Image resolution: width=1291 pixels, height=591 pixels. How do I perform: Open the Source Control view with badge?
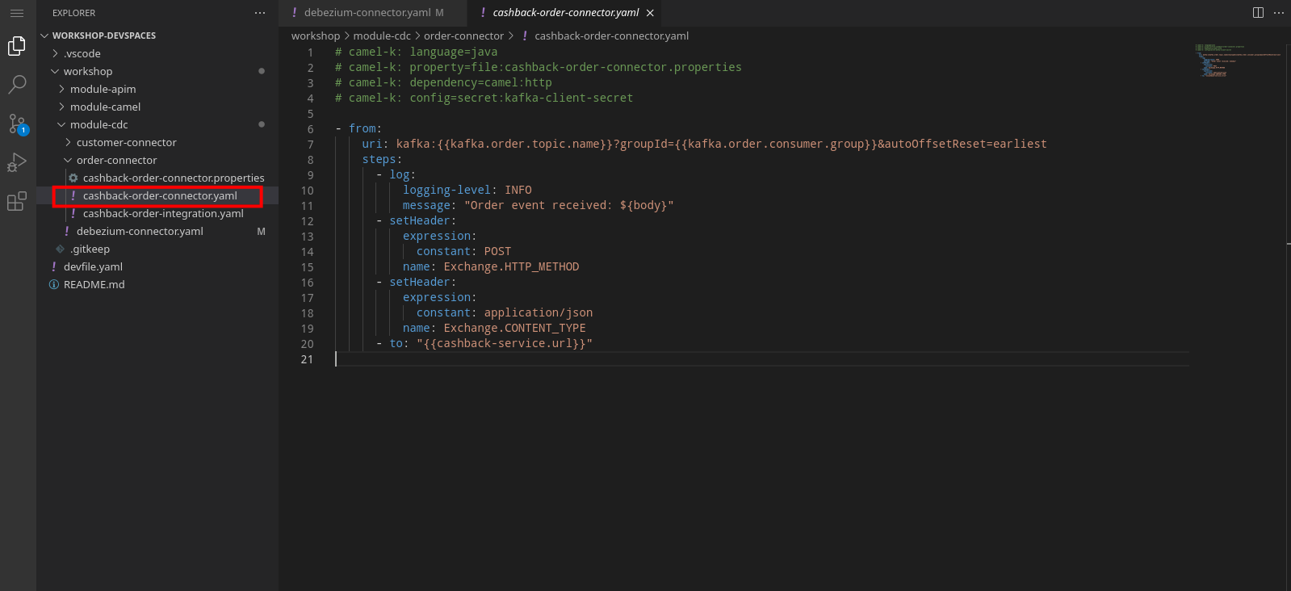[x=18, y=124]
